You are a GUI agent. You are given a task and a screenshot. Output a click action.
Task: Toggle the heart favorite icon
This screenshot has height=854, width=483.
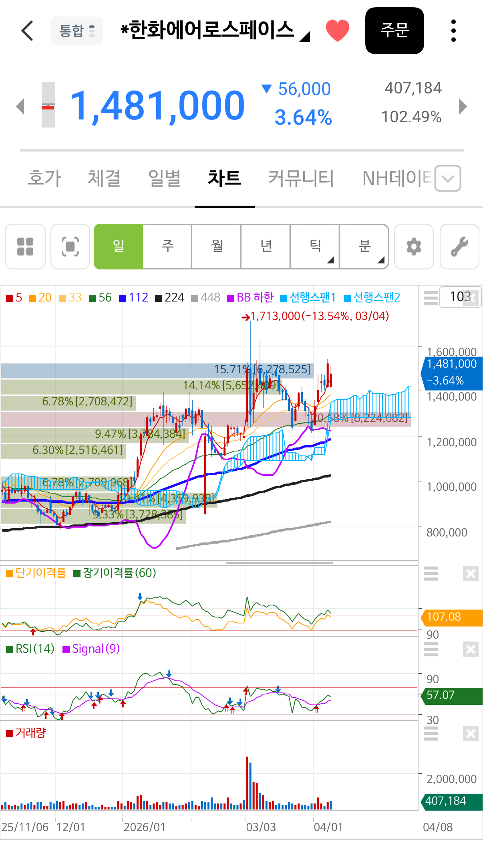337,31
